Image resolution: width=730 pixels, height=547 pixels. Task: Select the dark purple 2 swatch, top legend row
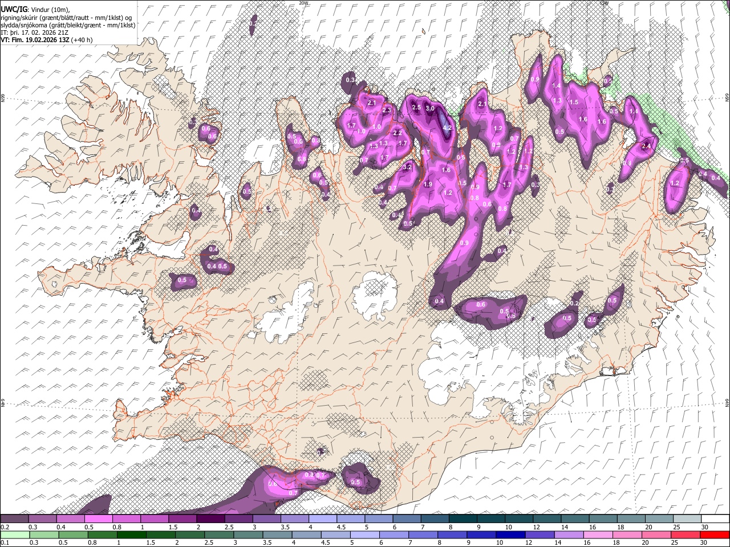210,519
